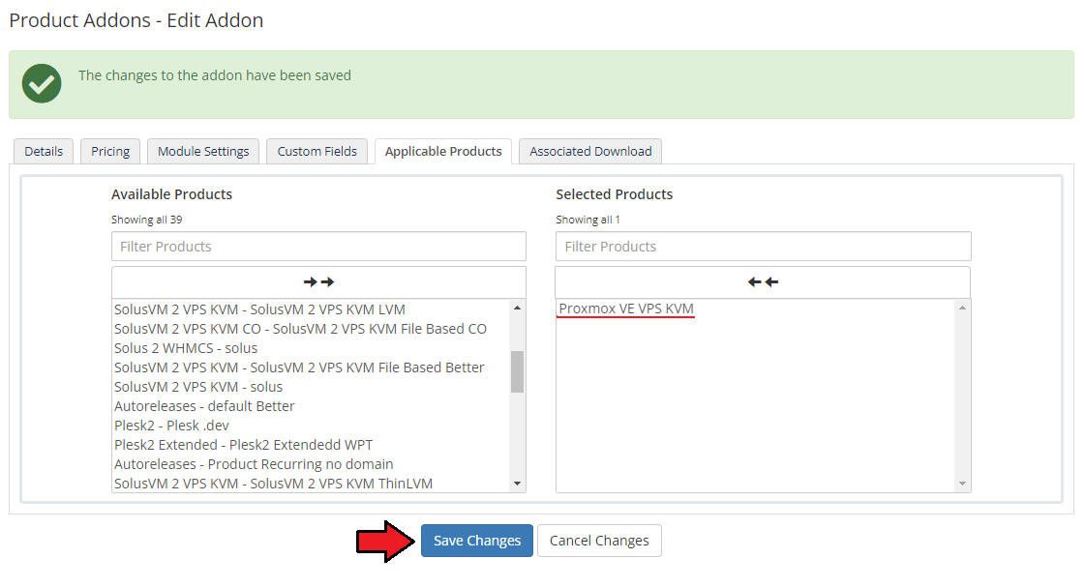
Task: Click the Cancel Changes button
Action: [x=599, y=541]
